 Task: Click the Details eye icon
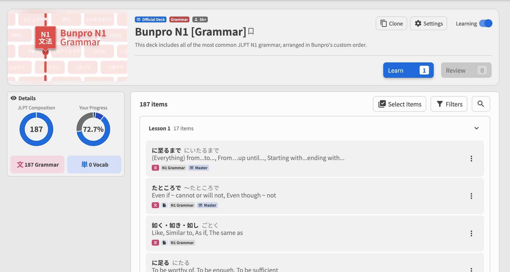pos(14,98)
